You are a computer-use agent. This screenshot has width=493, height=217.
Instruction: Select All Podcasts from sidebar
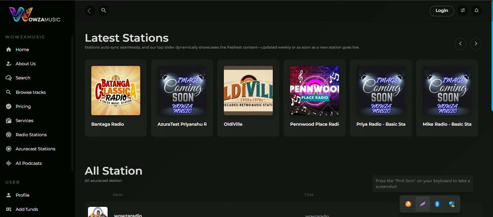[x=29, y=163]
